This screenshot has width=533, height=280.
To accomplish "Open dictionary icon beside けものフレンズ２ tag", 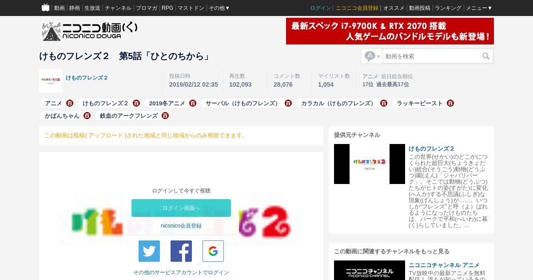I will [136, 103].
